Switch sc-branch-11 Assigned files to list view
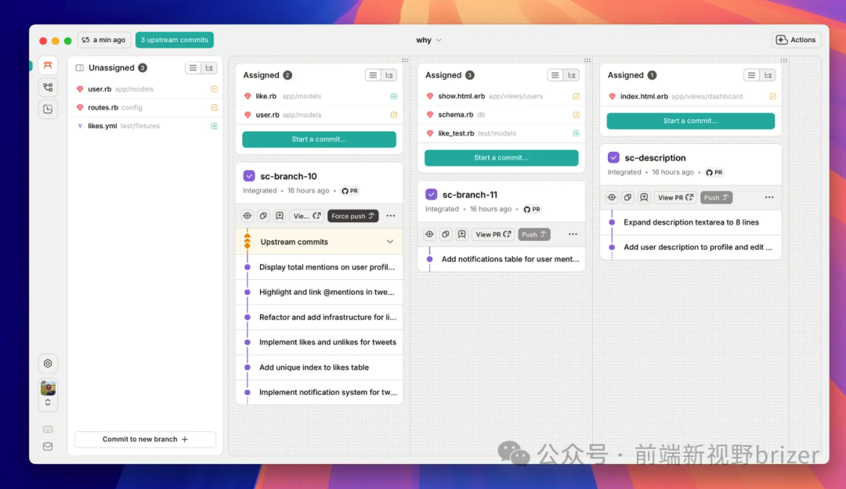The image size is (846, 489). pos(555,75)
